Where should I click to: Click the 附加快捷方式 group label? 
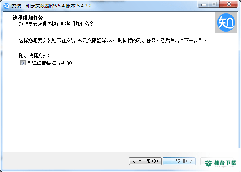click(x=34, y=55)
